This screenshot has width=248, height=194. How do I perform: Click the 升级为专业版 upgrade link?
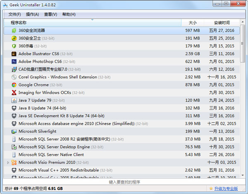point(226,189)
